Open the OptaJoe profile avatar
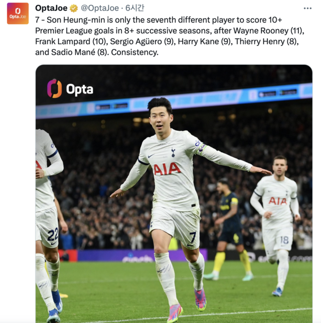The height and width of the screenshot is (323, 321). pyautogui.click(x=18, y=14)
